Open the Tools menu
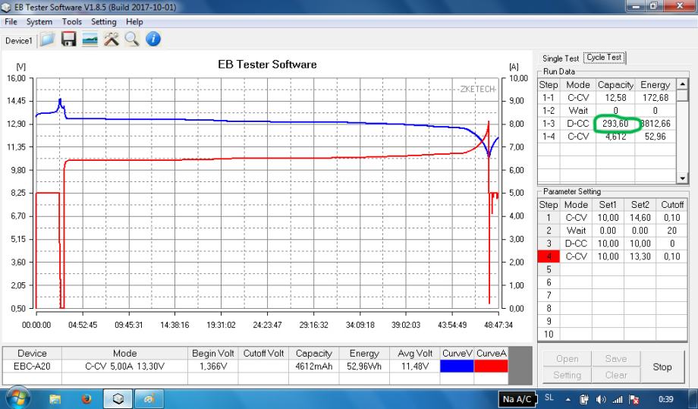Screen dimensions: 698x409 [72, 22]
